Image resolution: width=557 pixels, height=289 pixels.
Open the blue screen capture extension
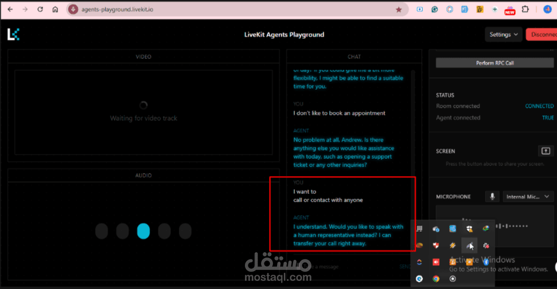[x=420, y=10]
